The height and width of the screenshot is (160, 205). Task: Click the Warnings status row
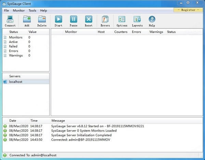(16, 55)
